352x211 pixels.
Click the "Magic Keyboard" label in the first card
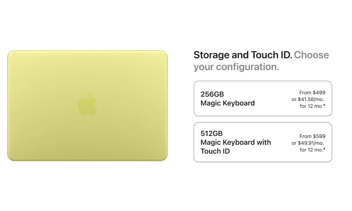(x=227, y=103)
